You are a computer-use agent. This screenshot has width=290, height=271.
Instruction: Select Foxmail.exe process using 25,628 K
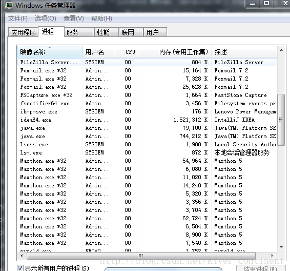tap(147, 87)
